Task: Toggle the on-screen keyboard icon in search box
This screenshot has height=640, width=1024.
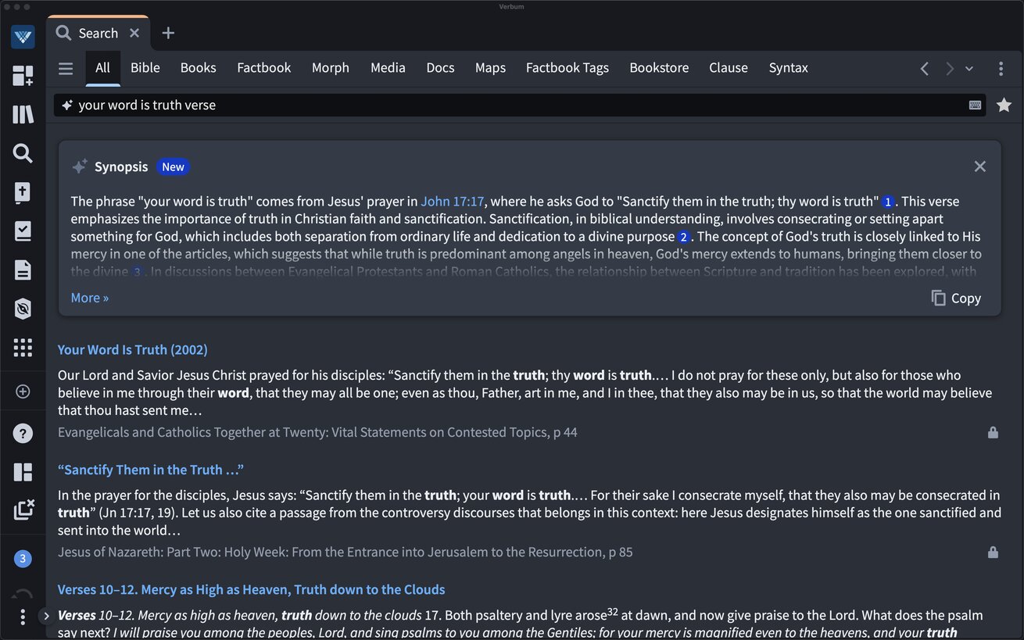Action: click(975, 105)
